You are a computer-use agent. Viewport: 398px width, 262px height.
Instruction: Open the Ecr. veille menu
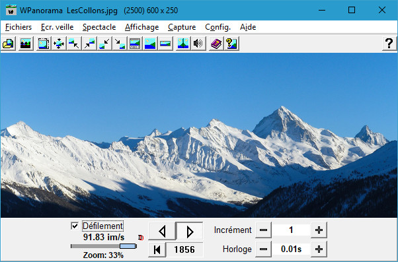click(57, 27)
